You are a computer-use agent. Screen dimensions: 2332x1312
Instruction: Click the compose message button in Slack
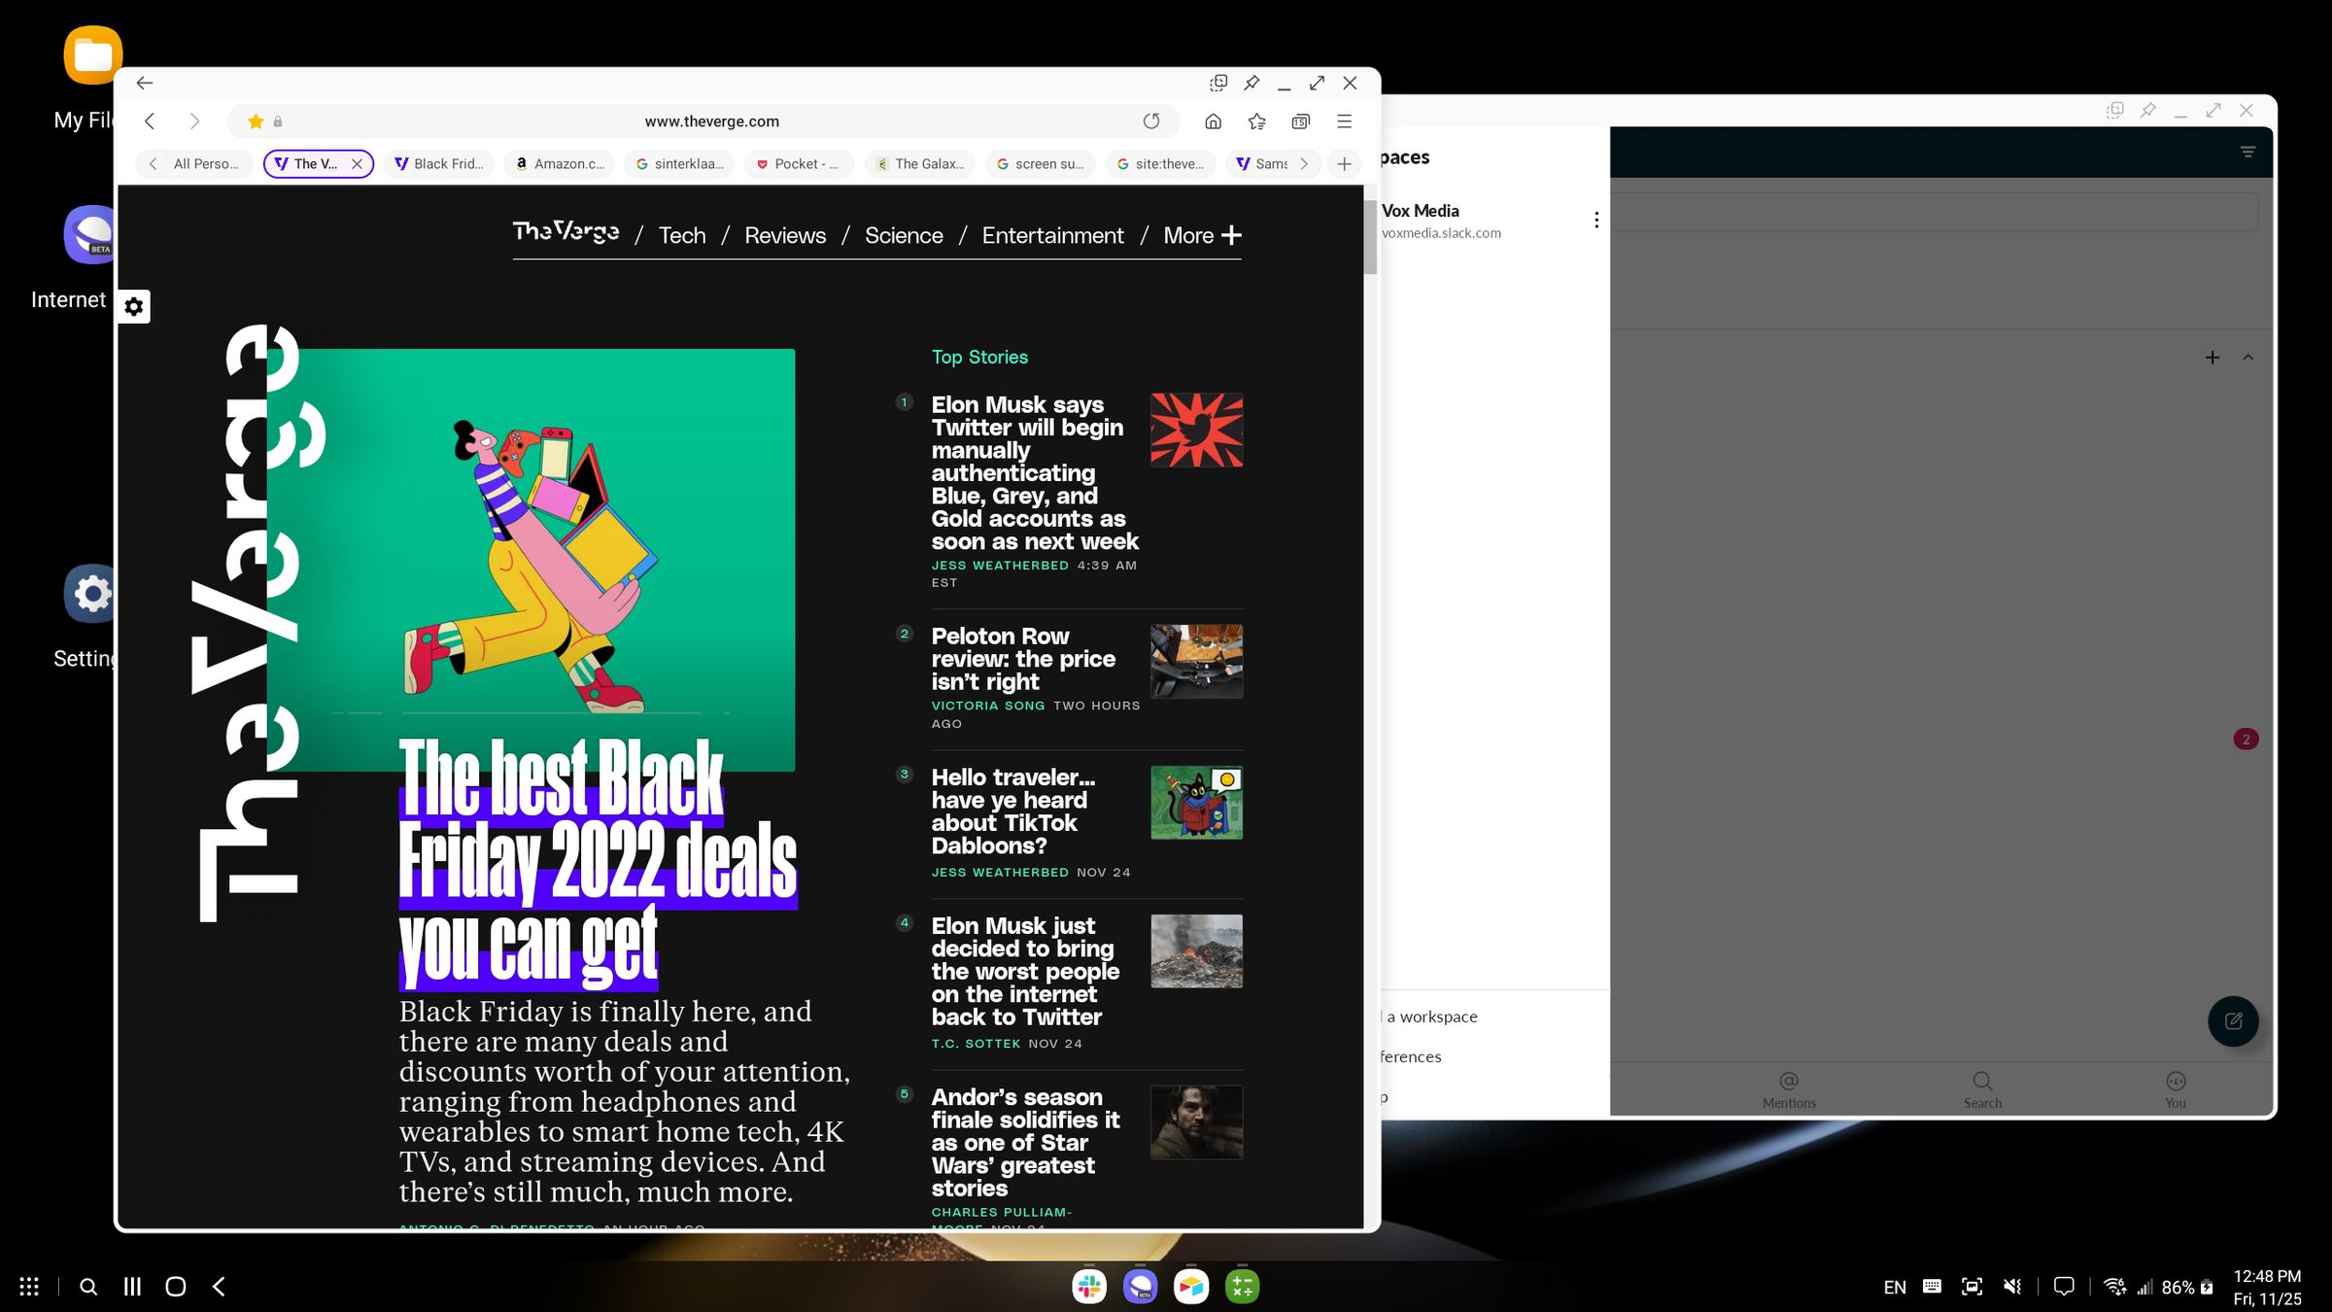pyautogui.click(x=2233, y=1021)
